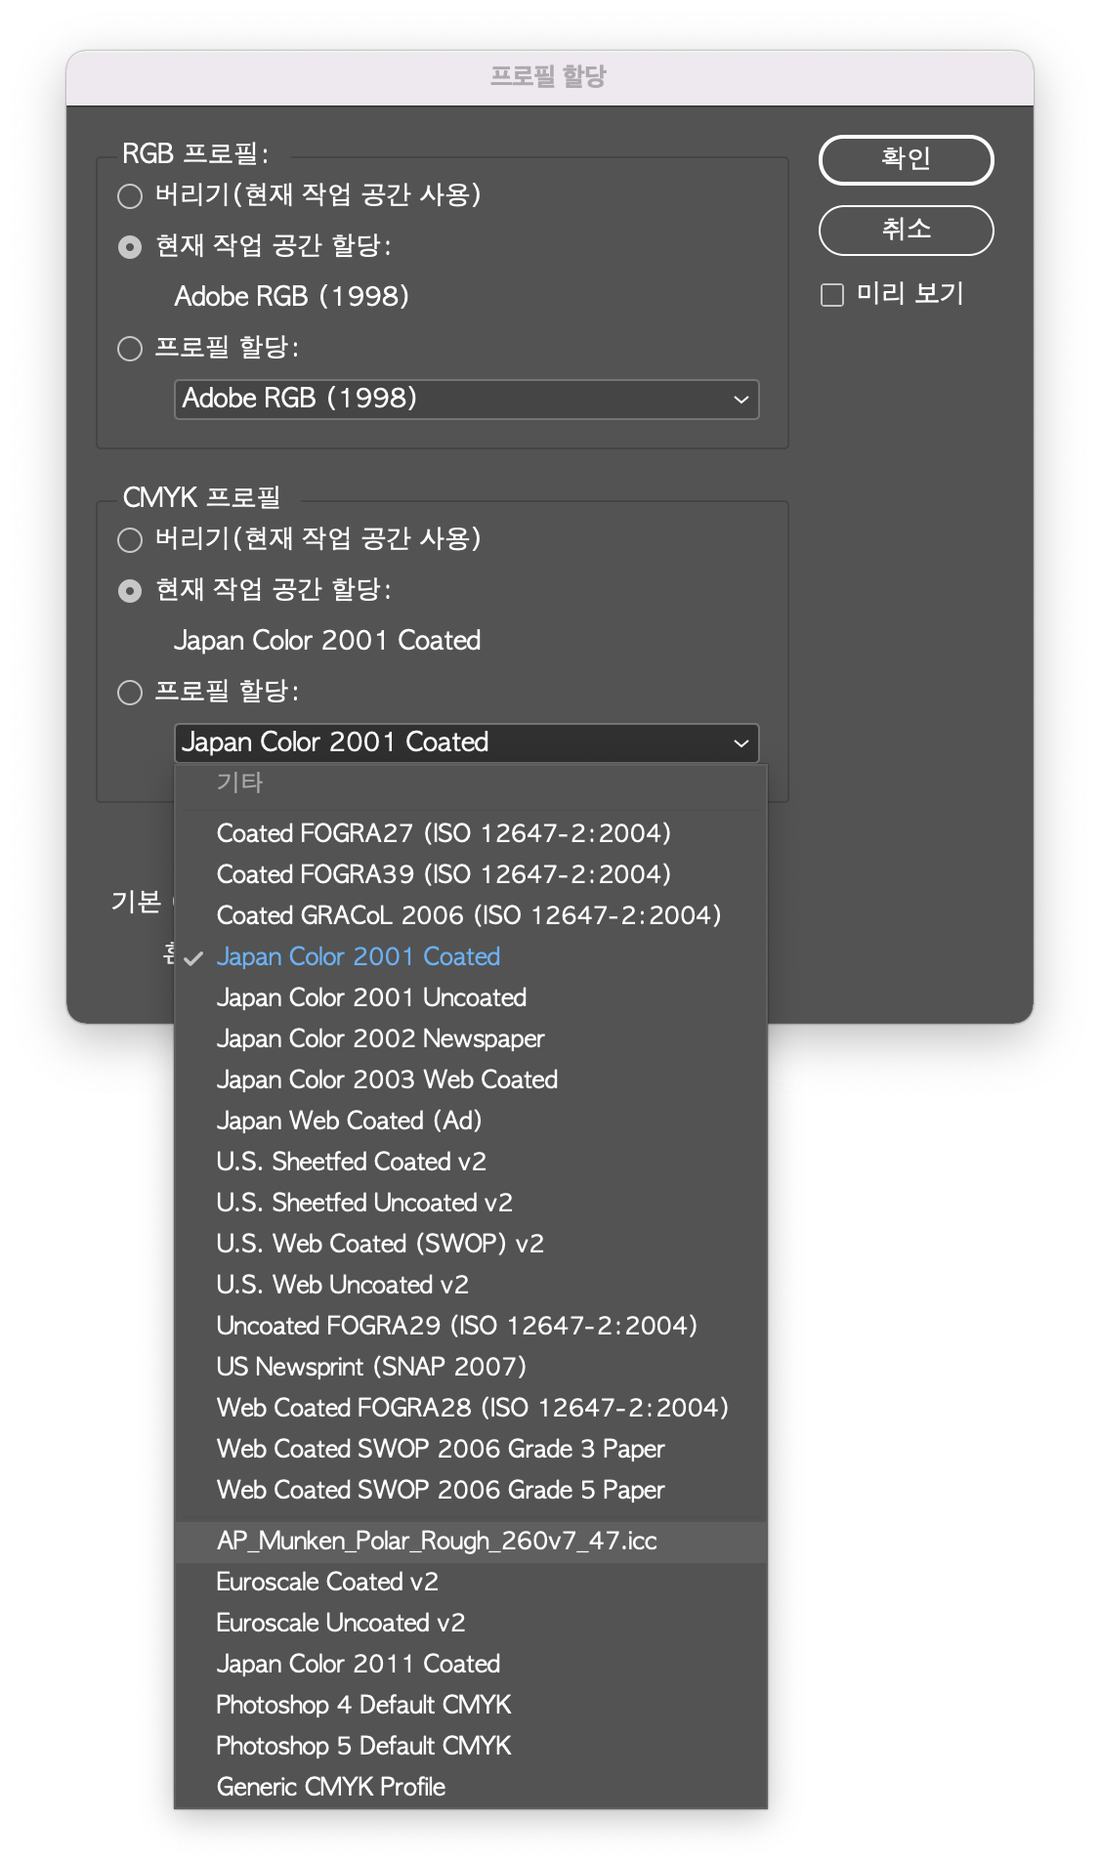The image size is (1100, 1862).
Task: Collapse the Japan Color 2001 Coated dropdown
Action: pos(467,743)
